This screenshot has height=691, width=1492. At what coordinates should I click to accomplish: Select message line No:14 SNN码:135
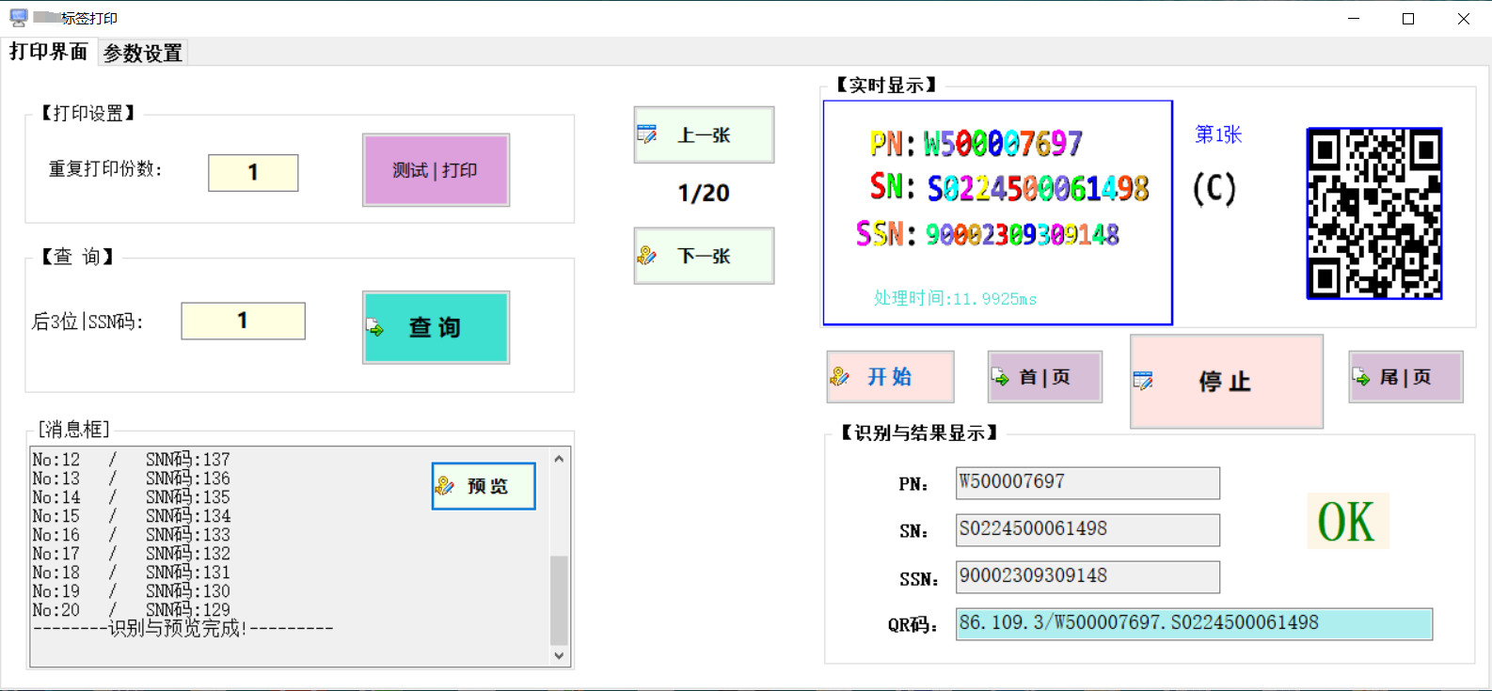[x=131, y=497]
